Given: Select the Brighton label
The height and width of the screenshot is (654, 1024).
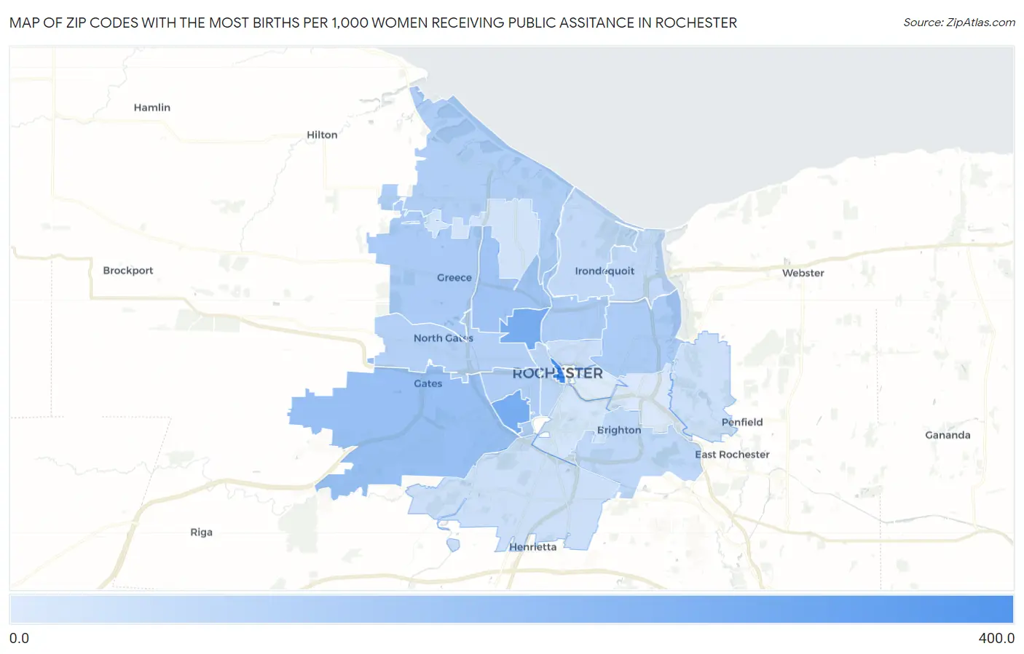Looking at the screenshot, I should (x=619, y=430).
